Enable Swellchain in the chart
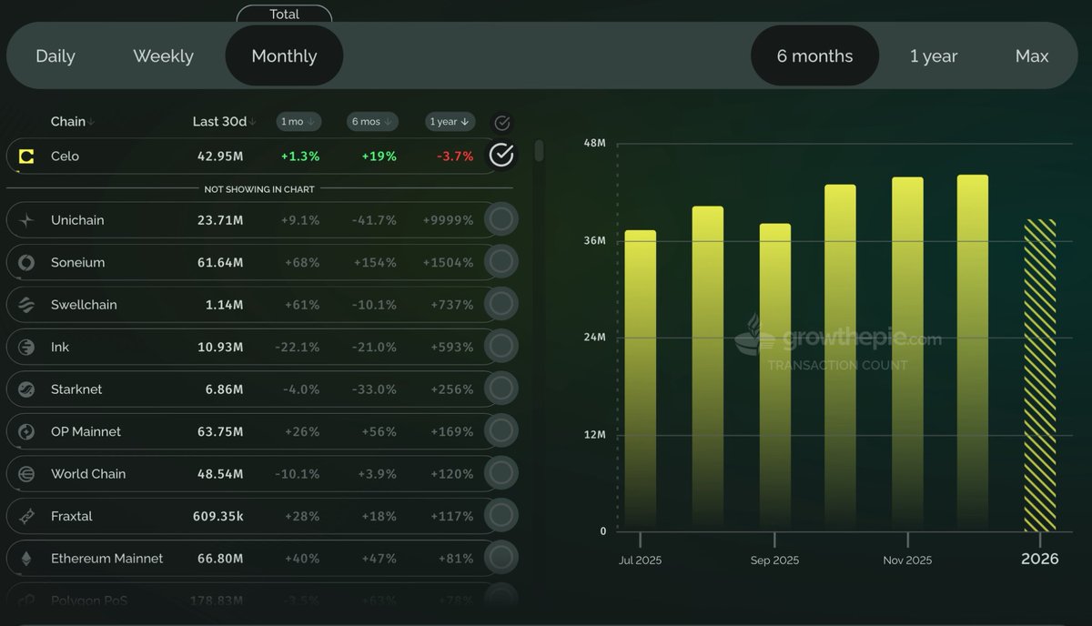Image resolution: width=1092 pixels, height=626 pixels. pyautogui.click(x=501, y=305)
